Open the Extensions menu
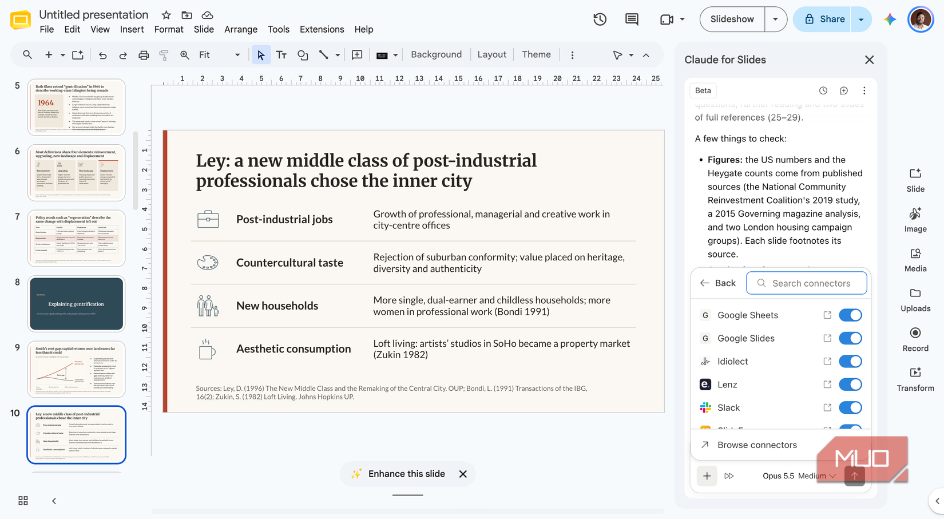944x519 pixels. [x=322, y=29]
